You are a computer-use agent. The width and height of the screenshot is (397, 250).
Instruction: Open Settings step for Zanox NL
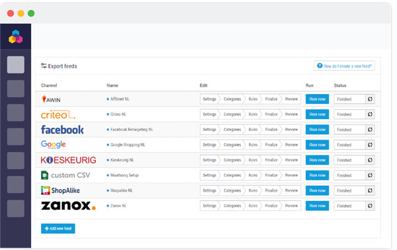[209, 206]
